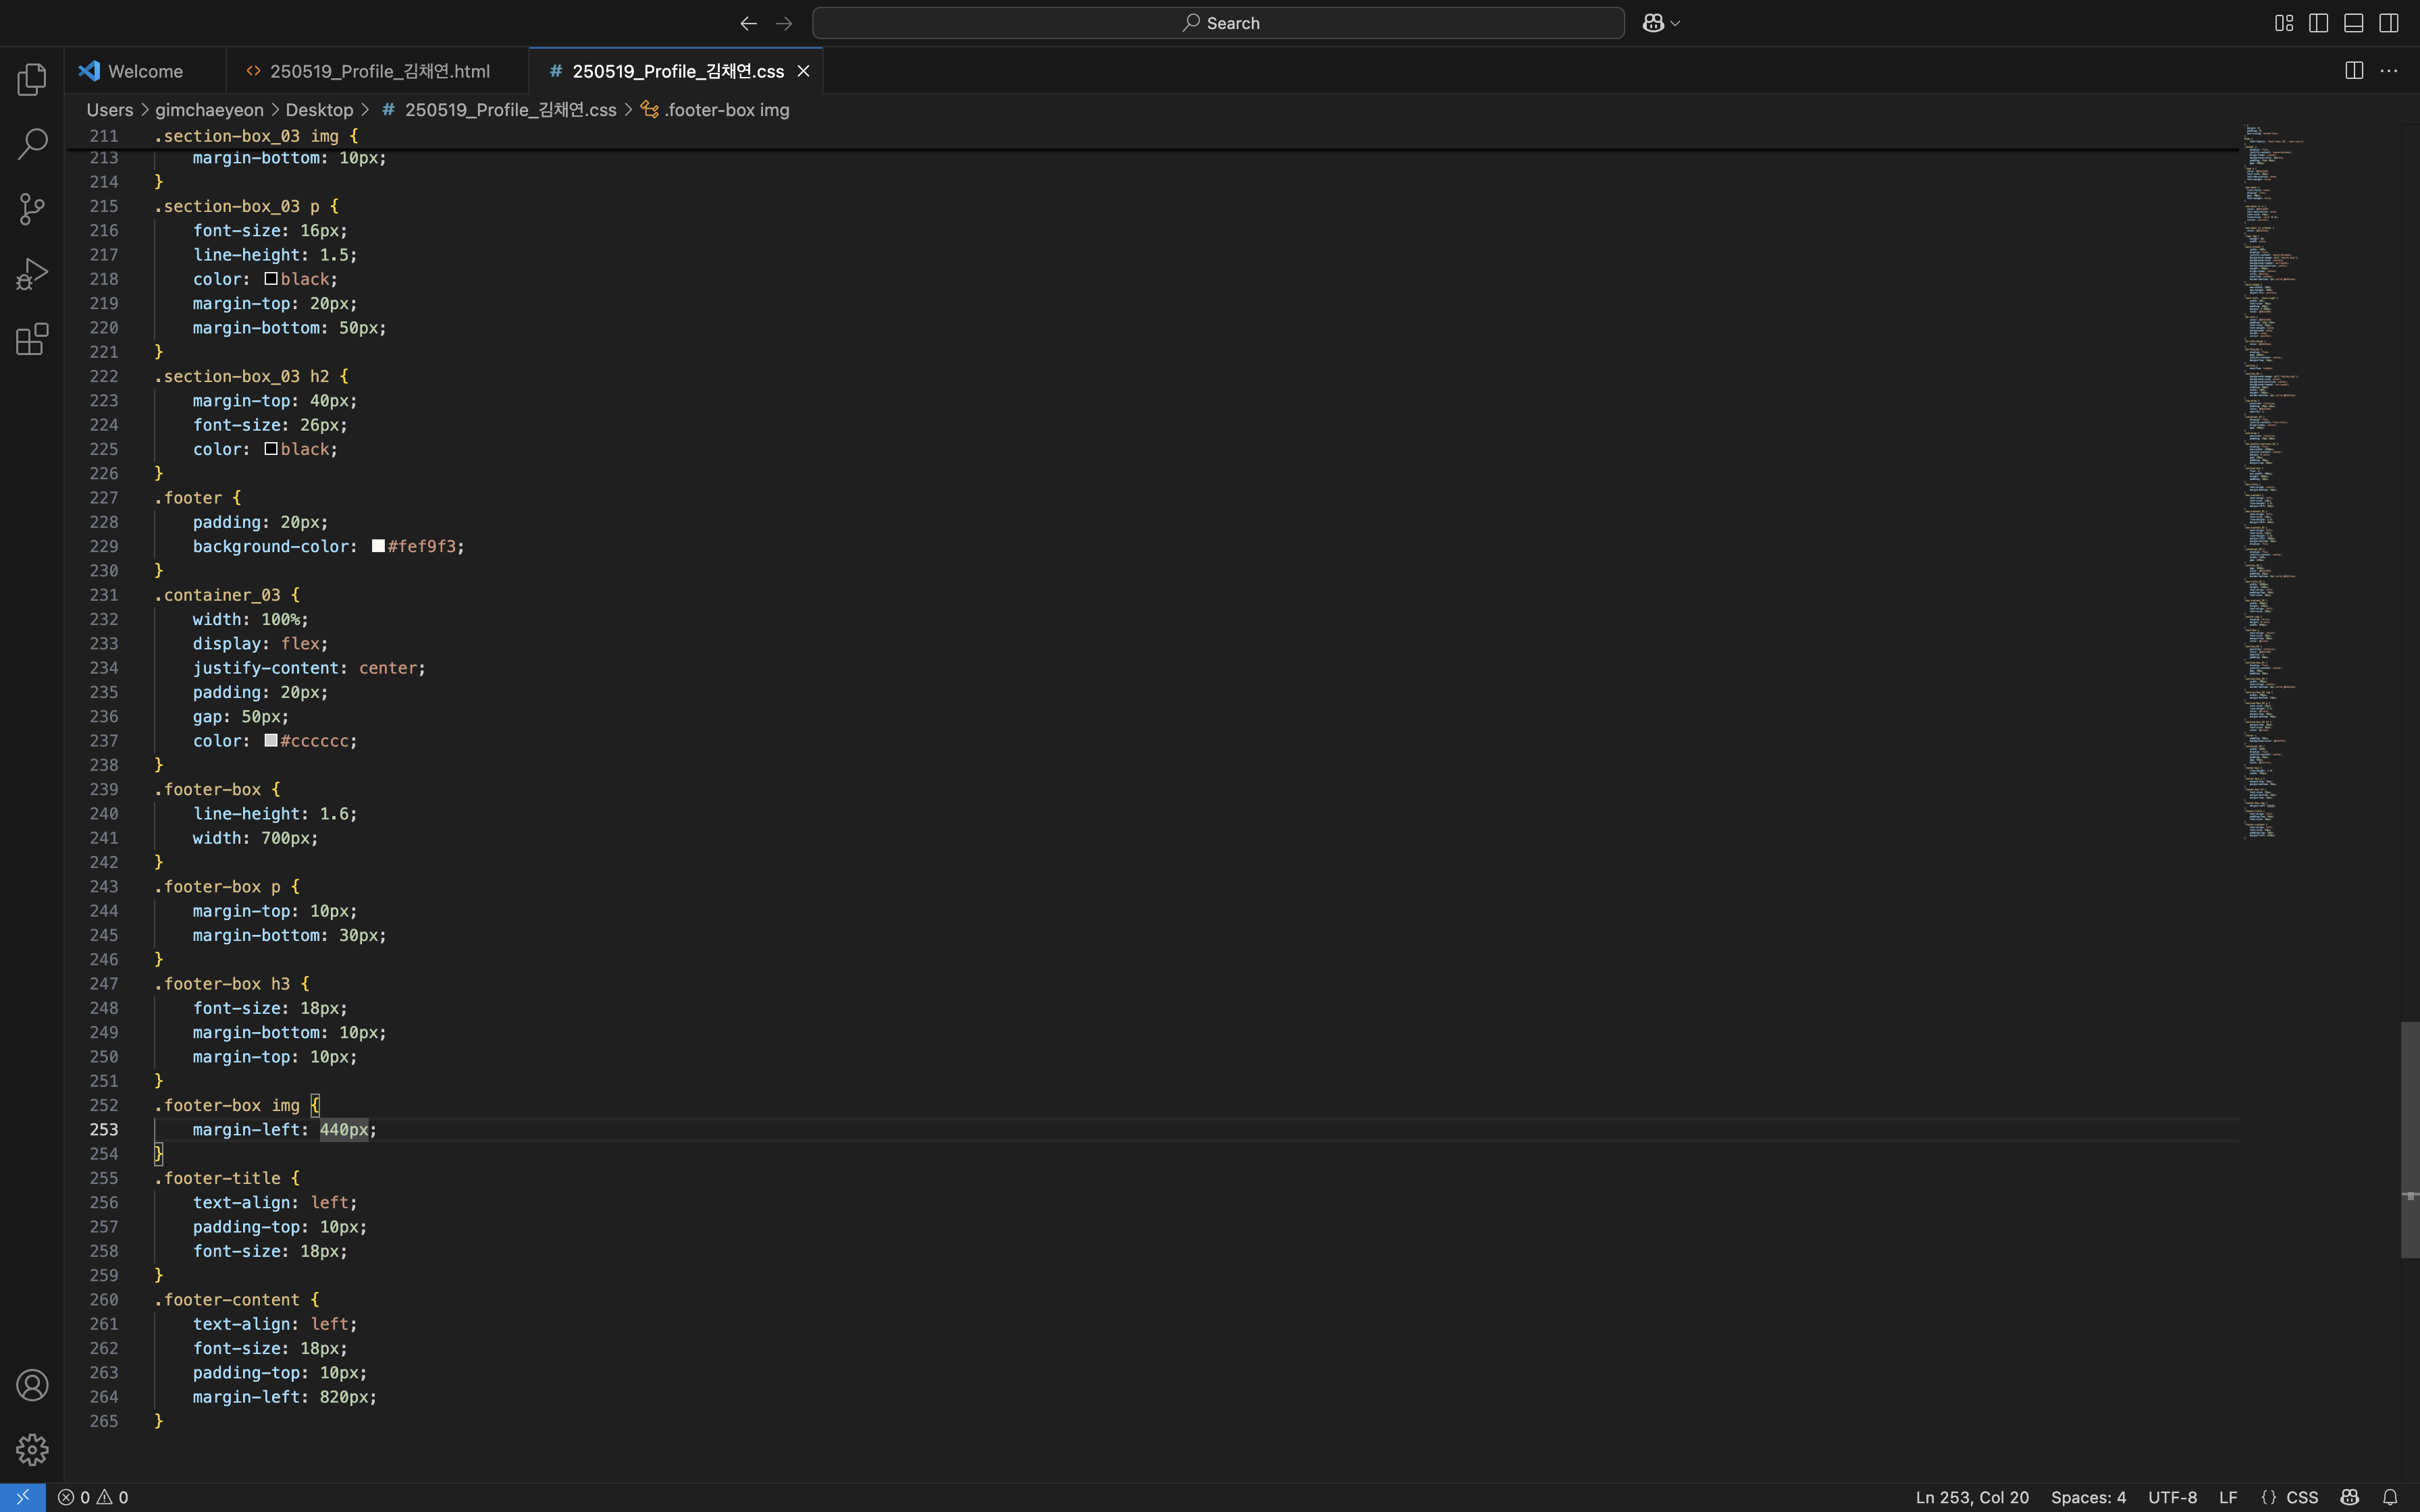
Task: Open the Search view icon
Action: point(32,144)
